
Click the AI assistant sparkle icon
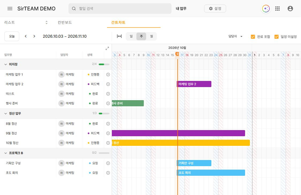(266, 9)
